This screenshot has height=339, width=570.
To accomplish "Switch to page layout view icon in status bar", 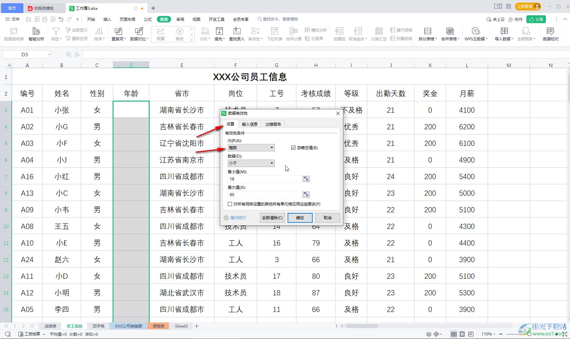I will [462, 334].
